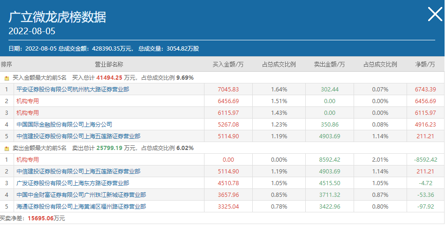Image resolution: width=446 pixels, height=225 pixels.
Task: Select buy amount 3657.96
Action: pyautogui.click(x=228, y=195)
